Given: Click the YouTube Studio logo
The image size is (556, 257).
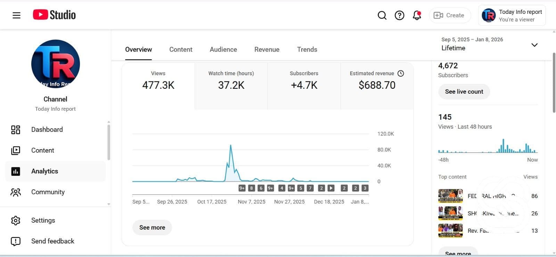Looking at the screenshot, I should [x=54, y=15].
